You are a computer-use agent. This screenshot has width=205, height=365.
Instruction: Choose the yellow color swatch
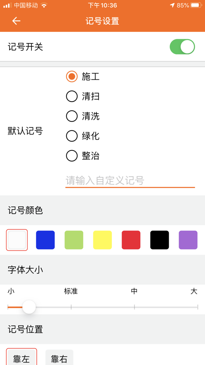coord(102,240)
